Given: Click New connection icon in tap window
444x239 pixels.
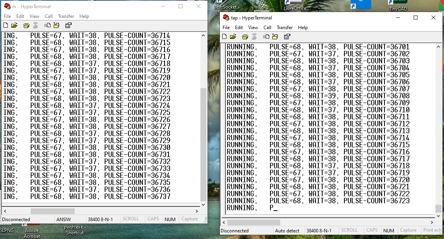Looking at the screenshot, I should tap(225, 37).
